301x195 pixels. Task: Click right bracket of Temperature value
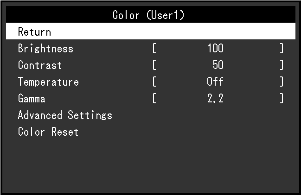tap(281, 82)
